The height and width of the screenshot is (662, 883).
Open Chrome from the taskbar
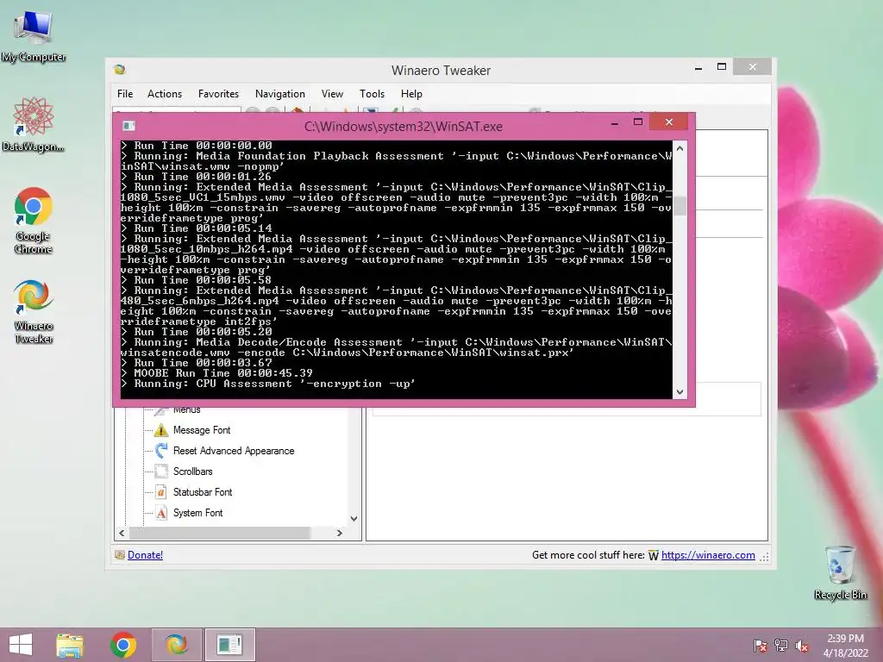tap(122, 645)
